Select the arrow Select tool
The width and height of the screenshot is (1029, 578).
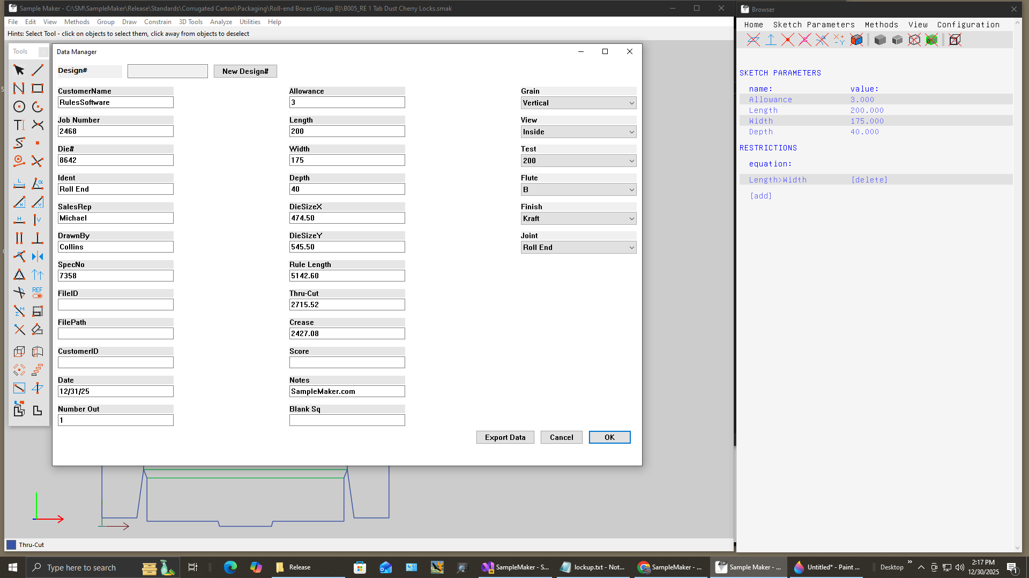click(x=19, y=70)
